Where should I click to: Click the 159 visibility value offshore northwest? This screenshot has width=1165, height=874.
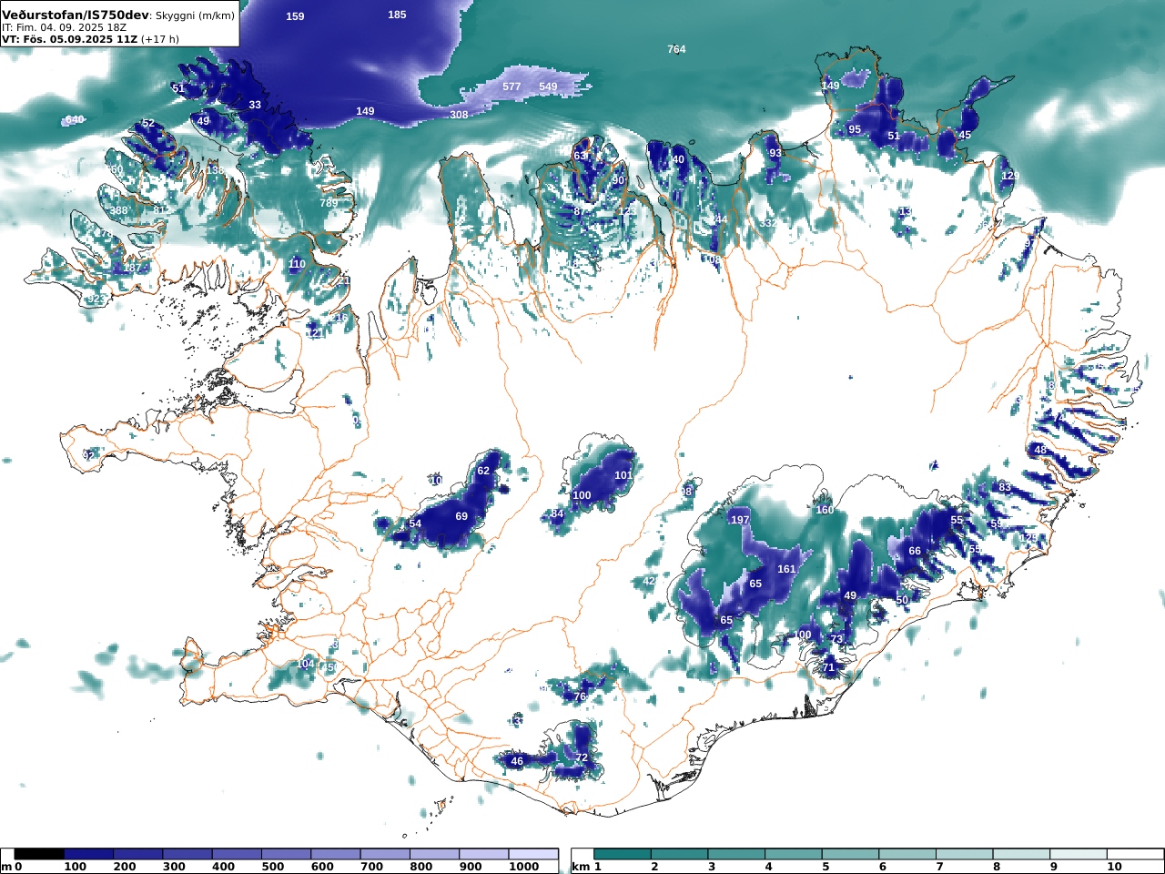[x=295, y=16]
